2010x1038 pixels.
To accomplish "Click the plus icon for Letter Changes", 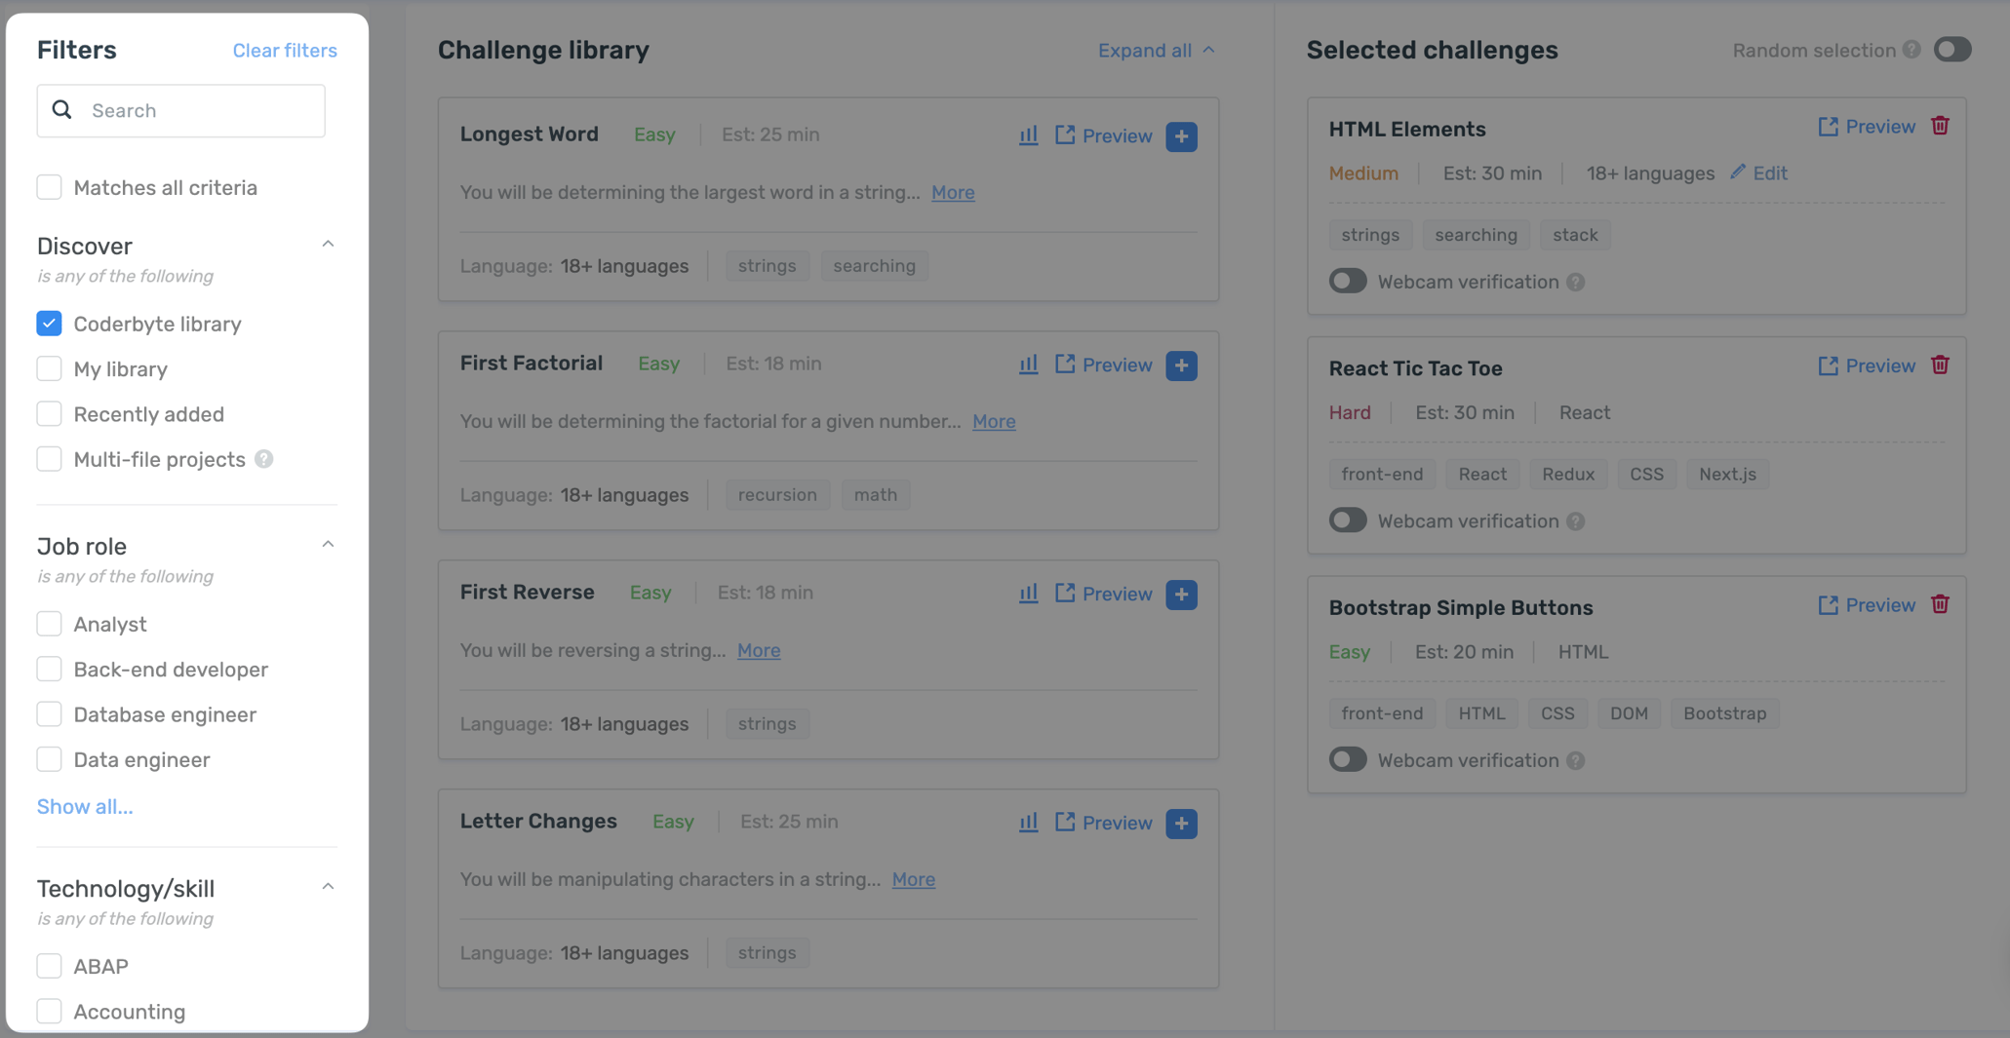I will point(1181,824).
